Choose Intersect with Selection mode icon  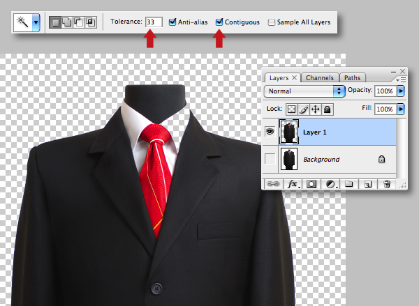tap(91, 22)
